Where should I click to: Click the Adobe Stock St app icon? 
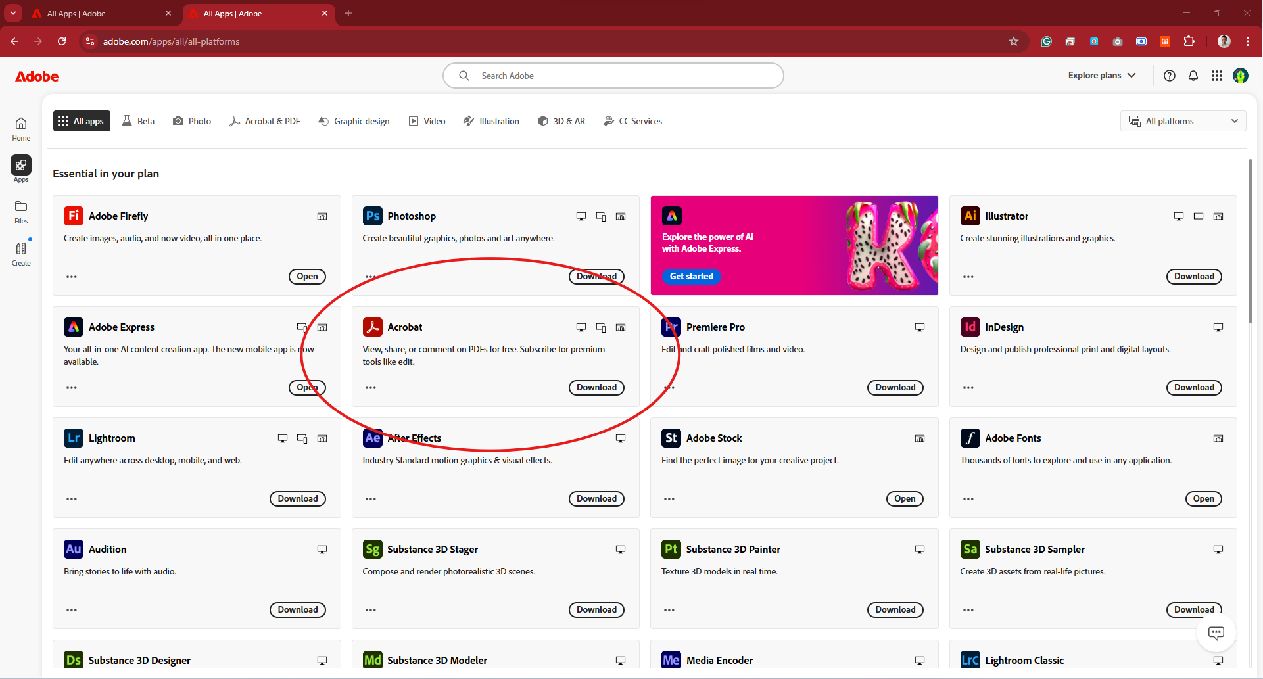pos(671,438)
